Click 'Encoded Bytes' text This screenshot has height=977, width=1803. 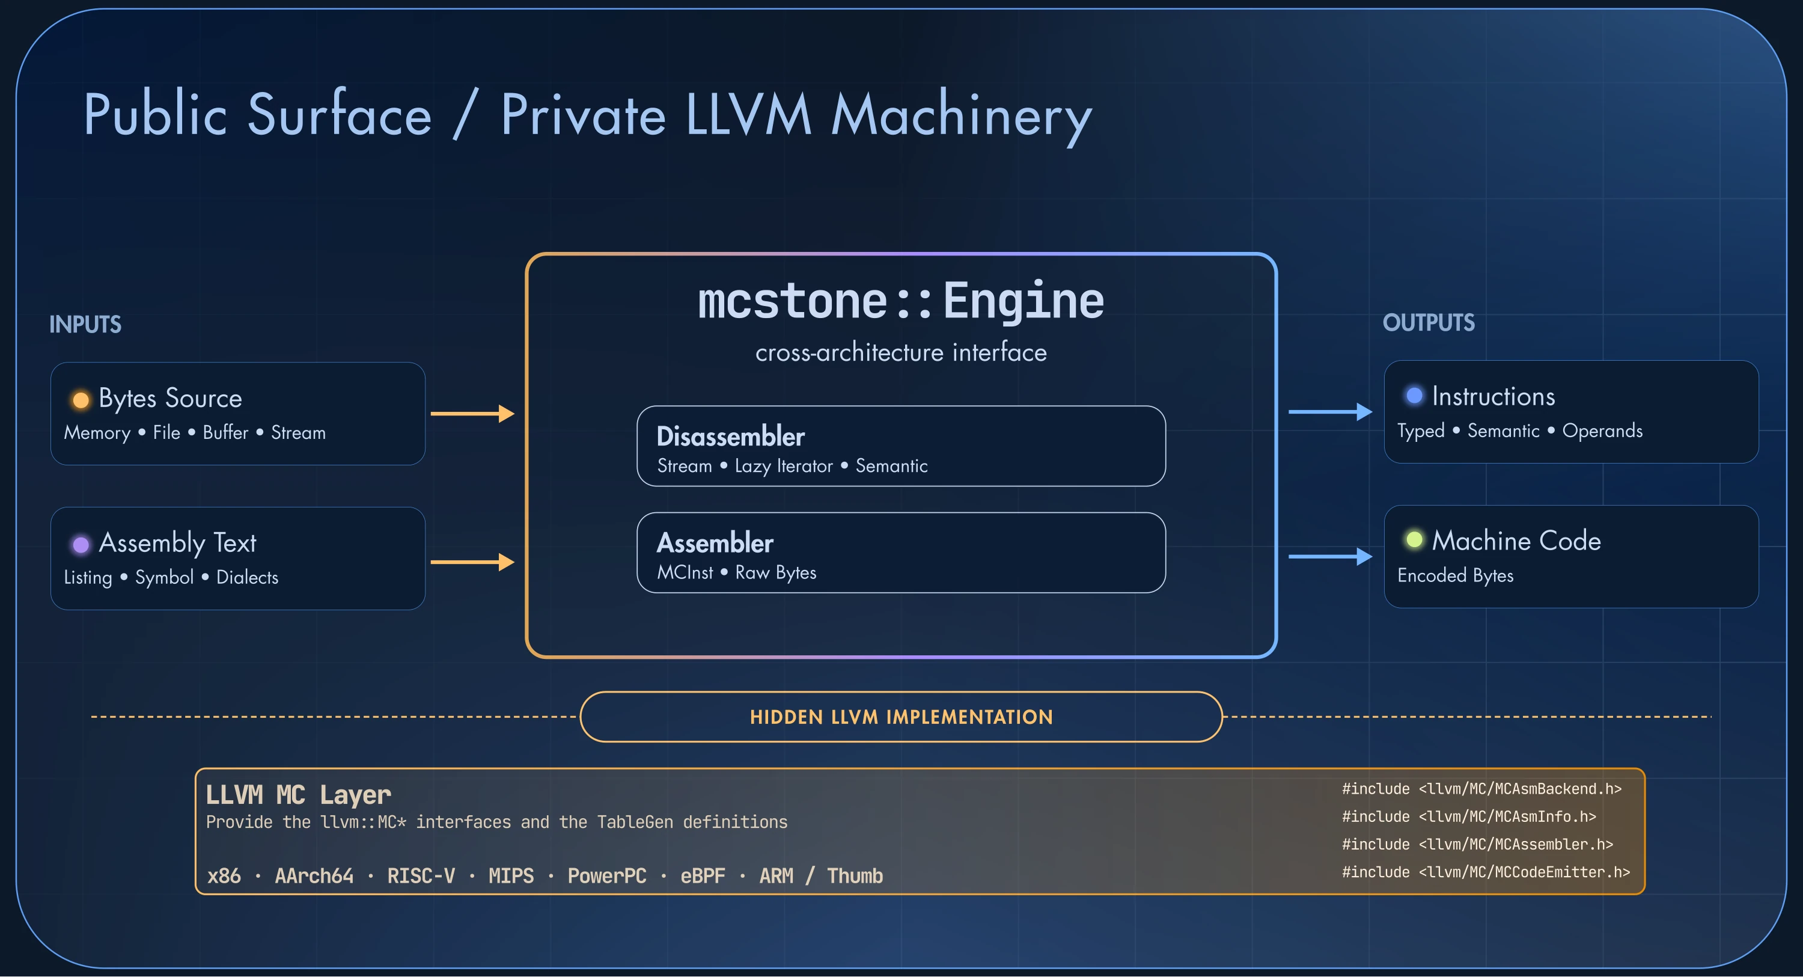pos(1455,576)
